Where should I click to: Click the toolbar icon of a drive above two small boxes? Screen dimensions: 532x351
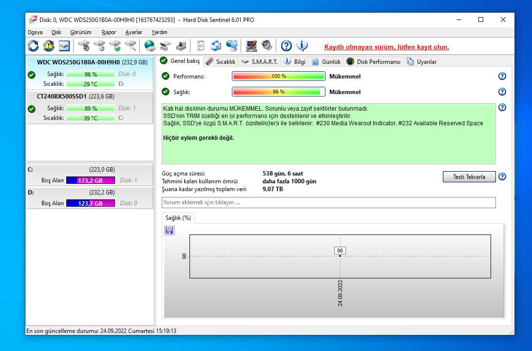(x=165, y=46)
